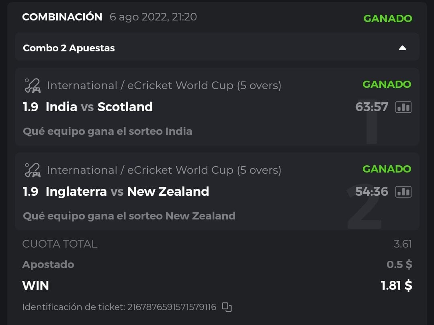Open the India vs Scotland match
434x325 pixels.
point(99,107)
